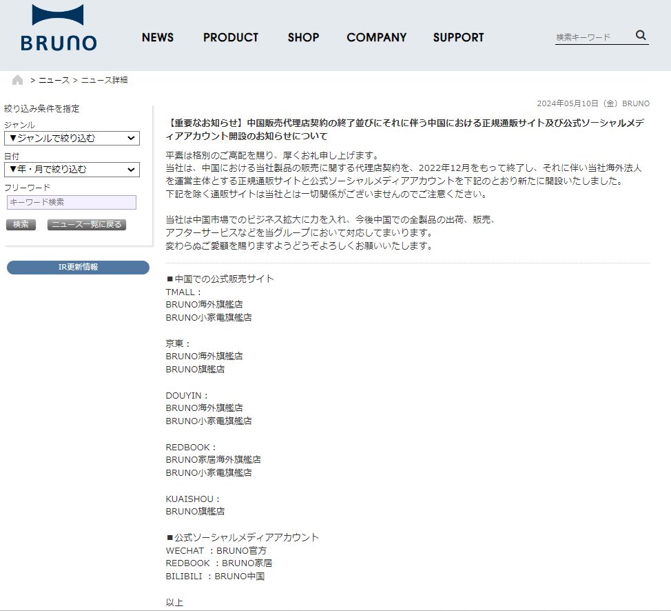Click the 京東： label
The image size is (671, 611).
click(x=178, y=343)
